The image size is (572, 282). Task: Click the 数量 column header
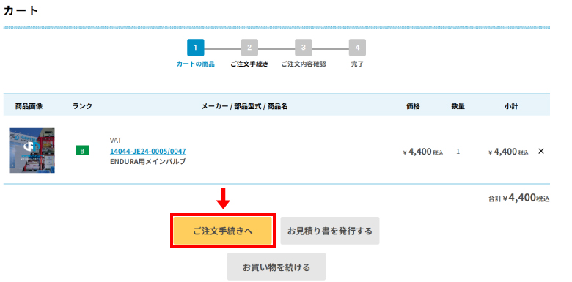(458, 106)
